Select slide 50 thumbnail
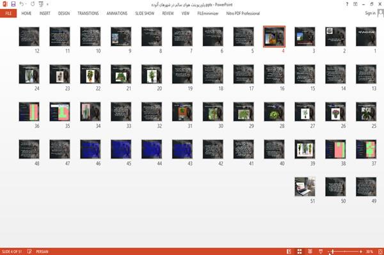 tap(335, 187)
